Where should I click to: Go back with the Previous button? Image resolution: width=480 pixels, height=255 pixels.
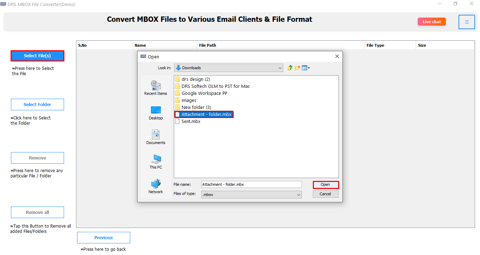tap(103, 237)
